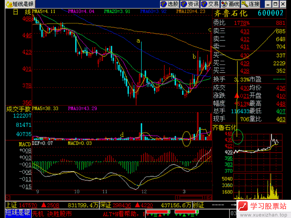Click the DIF=0.07 indicator value
The image size is (291, 218).
coord(42,143)
